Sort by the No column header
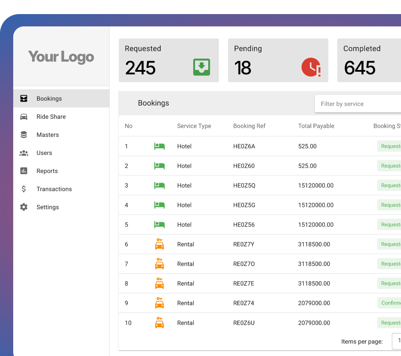Image resolution: width=401 pixels, height=356 pixels. [x=129, y=126]
